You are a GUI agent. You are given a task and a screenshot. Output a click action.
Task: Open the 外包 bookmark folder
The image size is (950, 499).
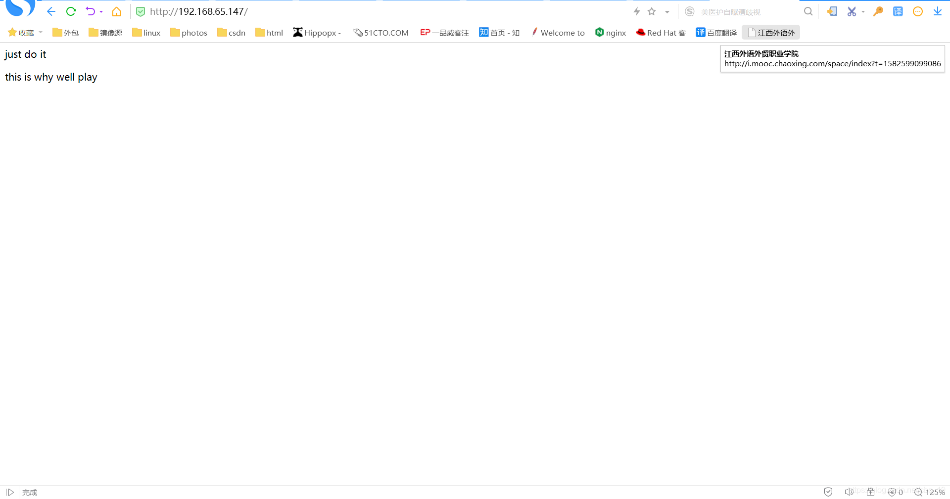[x=65, y=33]
